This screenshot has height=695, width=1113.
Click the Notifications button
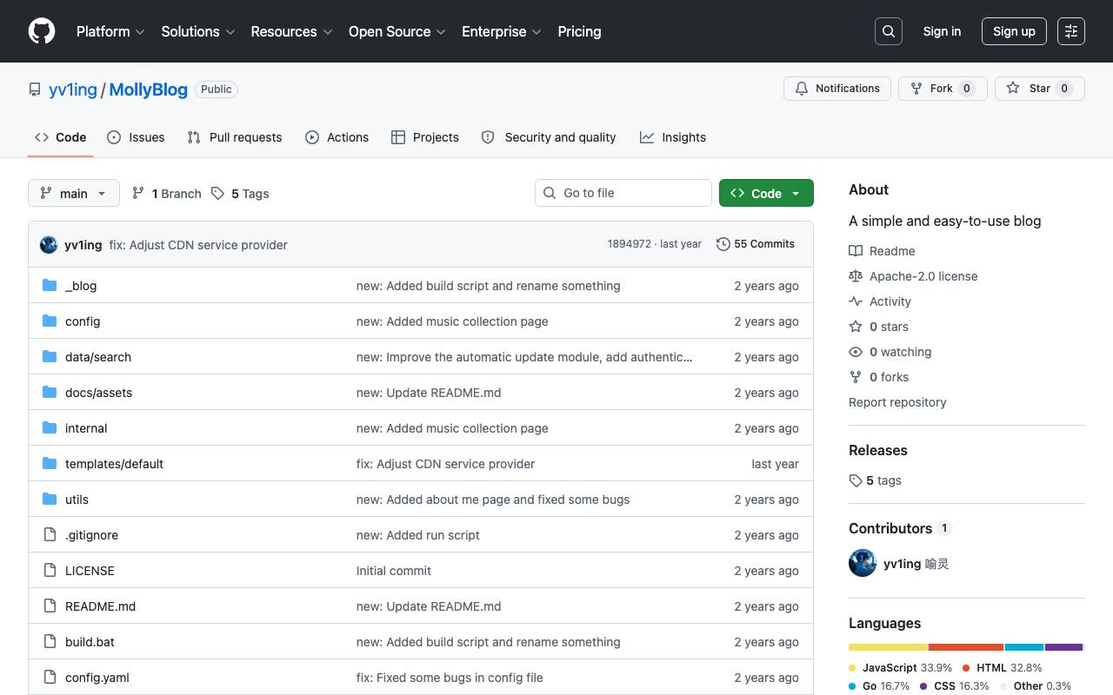point(837,89)
